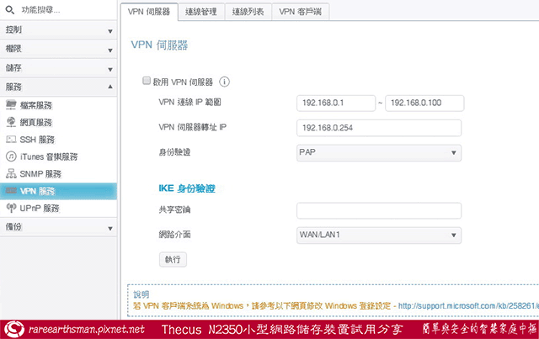Viewport: 539px width, 339px height.
Task: Click the start IP field 192.168.0.1
Action: coord(336,103)
